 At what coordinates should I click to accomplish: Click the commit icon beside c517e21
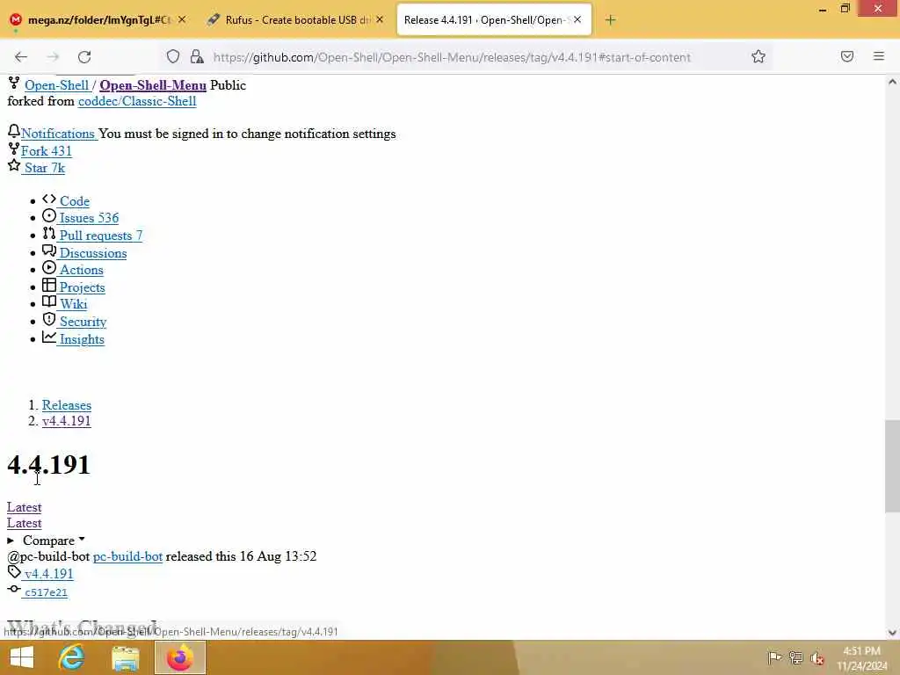[x=14, y=589]
